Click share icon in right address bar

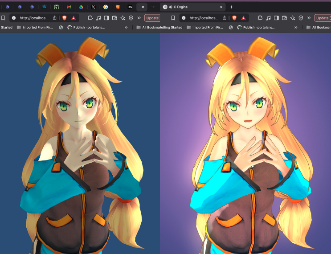point(225,18)
